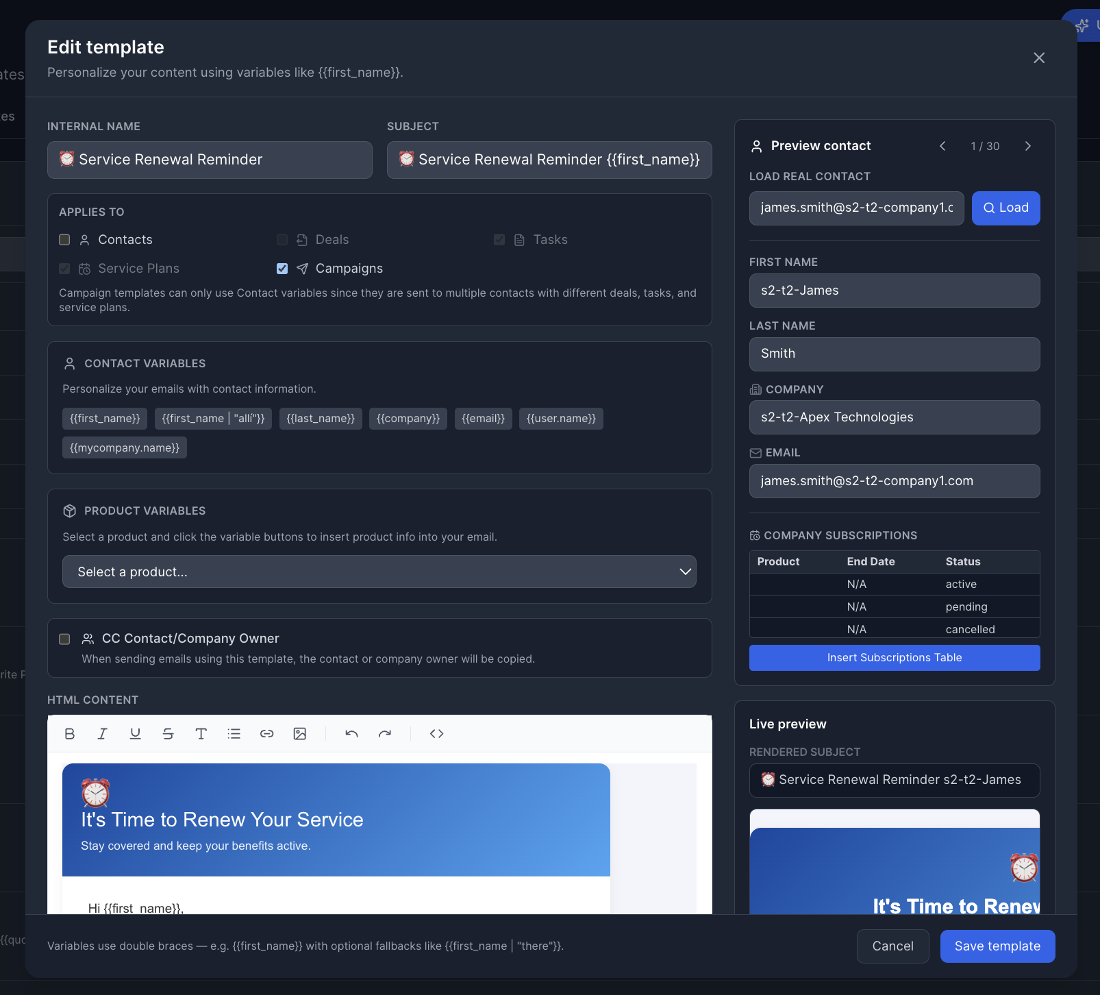Uncheck the Campaigns checkbox

click(x=282, y=269)
